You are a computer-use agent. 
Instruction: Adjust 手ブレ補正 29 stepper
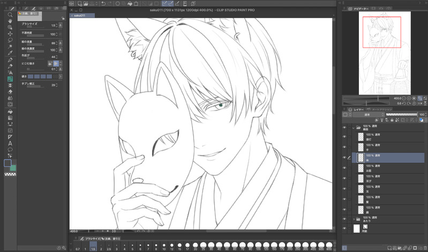[x=56, y=85]
